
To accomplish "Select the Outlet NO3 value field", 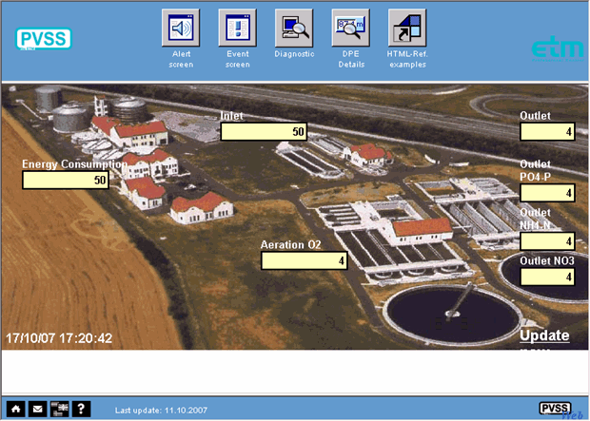I will coord(547,277).
